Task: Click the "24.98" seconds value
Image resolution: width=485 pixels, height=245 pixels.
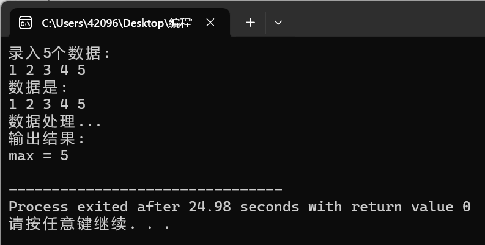Action: (210, 207)
